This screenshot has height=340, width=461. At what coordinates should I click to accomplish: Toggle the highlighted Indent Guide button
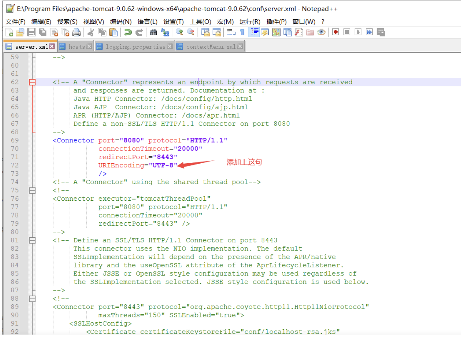point(254,32)
